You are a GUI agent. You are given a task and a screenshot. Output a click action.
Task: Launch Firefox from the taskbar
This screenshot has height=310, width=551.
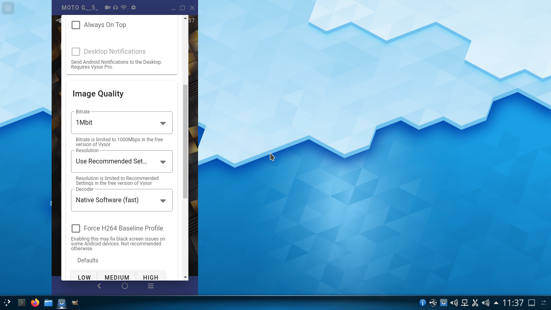point(35,302)
